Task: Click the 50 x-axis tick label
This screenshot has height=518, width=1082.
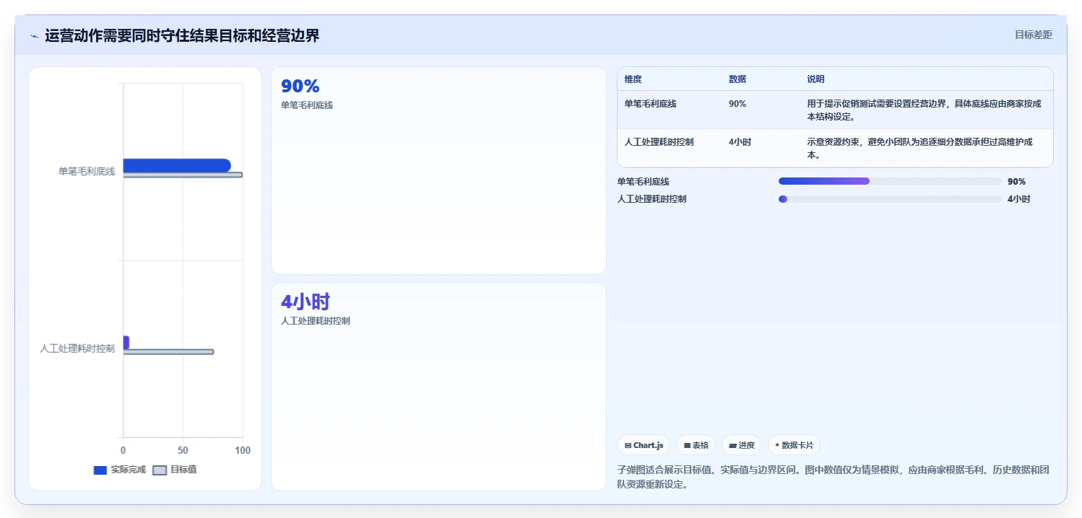Action: [x=183, y=450]
